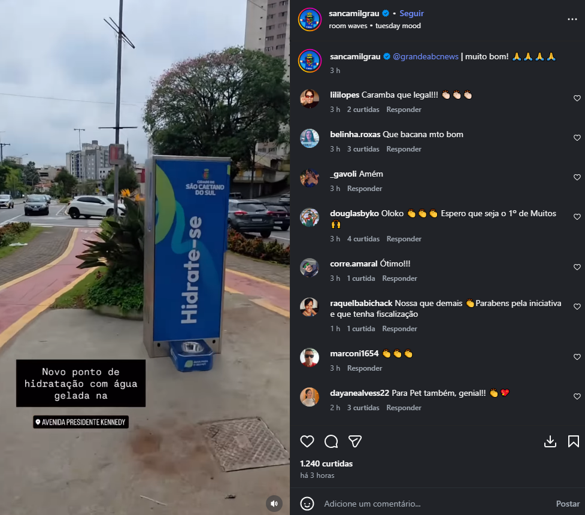Screen dimensions: 585x515
Task: Open the comment bubble icon
Action: pos(331,441)
